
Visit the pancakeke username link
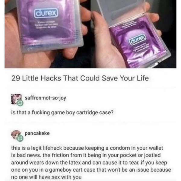click(x=37, y=133)
